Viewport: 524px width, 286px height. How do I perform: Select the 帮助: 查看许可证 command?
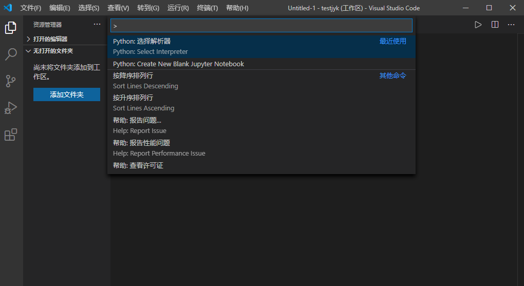[x=261, y=165]
